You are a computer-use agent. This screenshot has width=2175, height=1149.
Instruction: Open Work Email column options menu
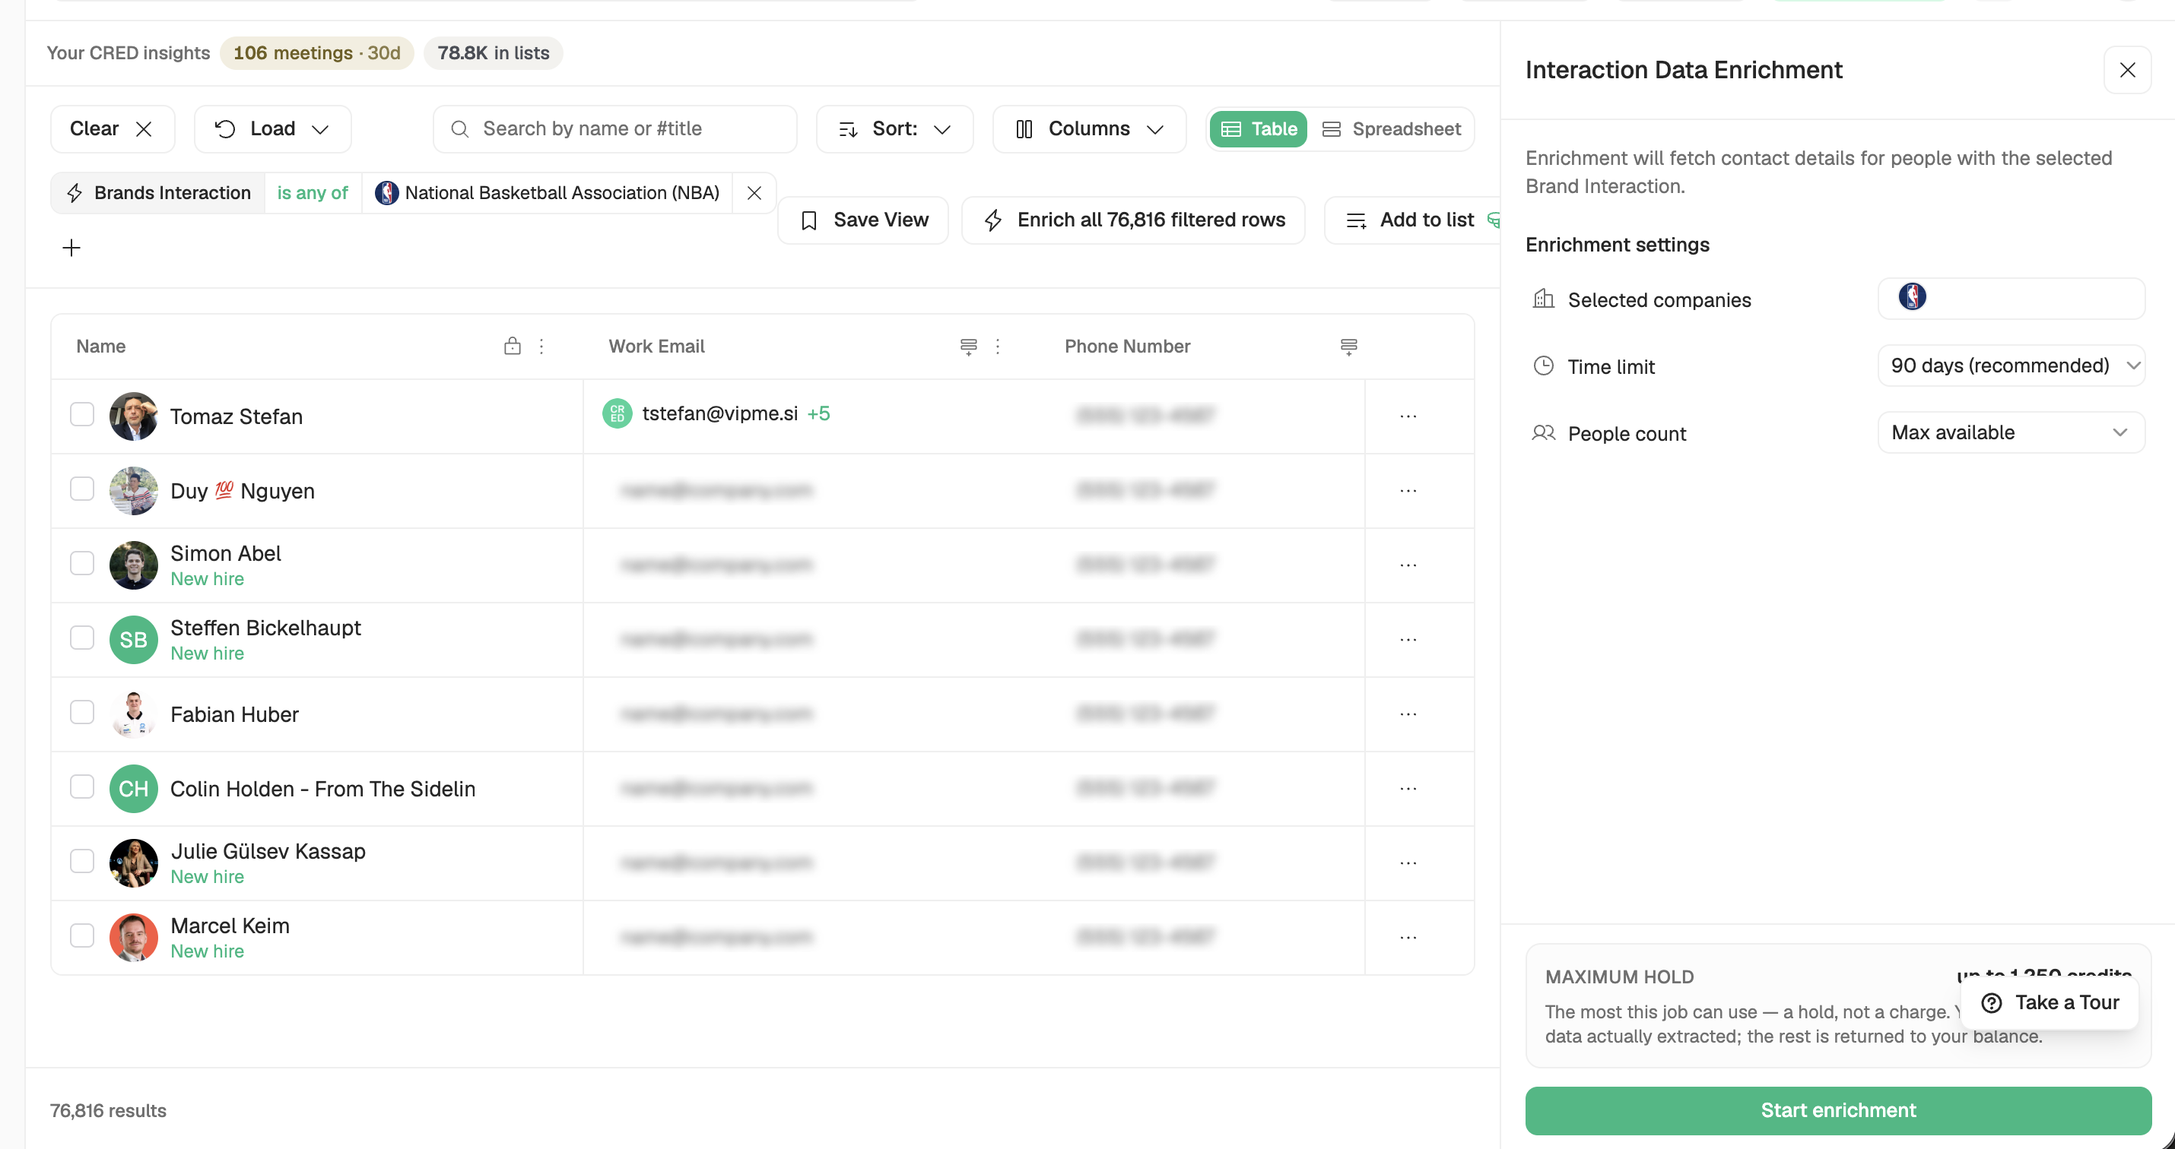pyautogui.click(x=997, y=346)
